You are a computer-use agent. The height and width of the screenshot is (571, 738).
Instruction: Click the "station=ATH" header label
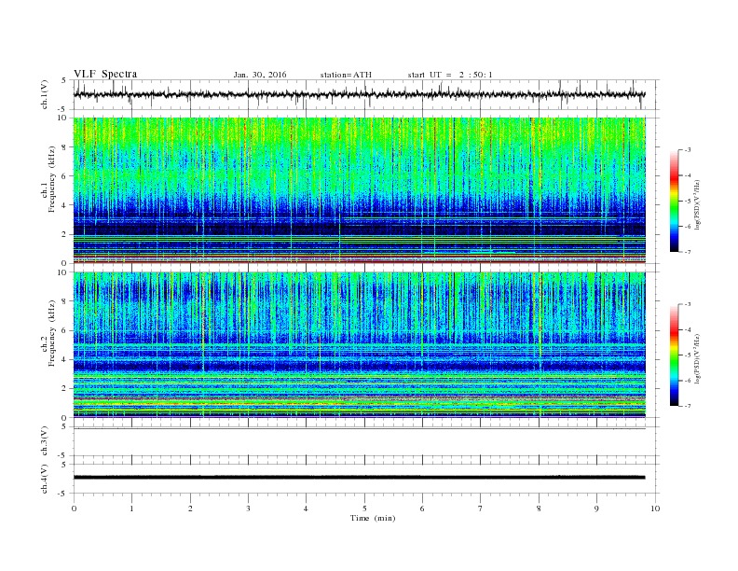(x=346, y=75)
